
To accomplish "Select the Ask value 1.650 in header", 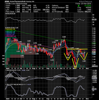I will [x=29, y=6].
